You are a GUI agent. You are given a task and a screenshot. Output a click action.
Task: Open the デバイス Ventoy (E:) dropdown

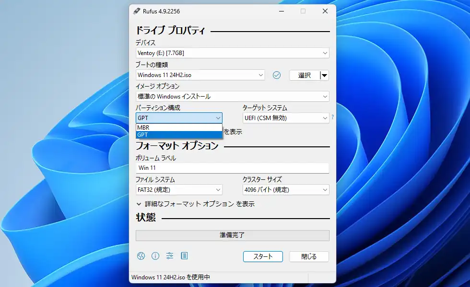[232, 53]
